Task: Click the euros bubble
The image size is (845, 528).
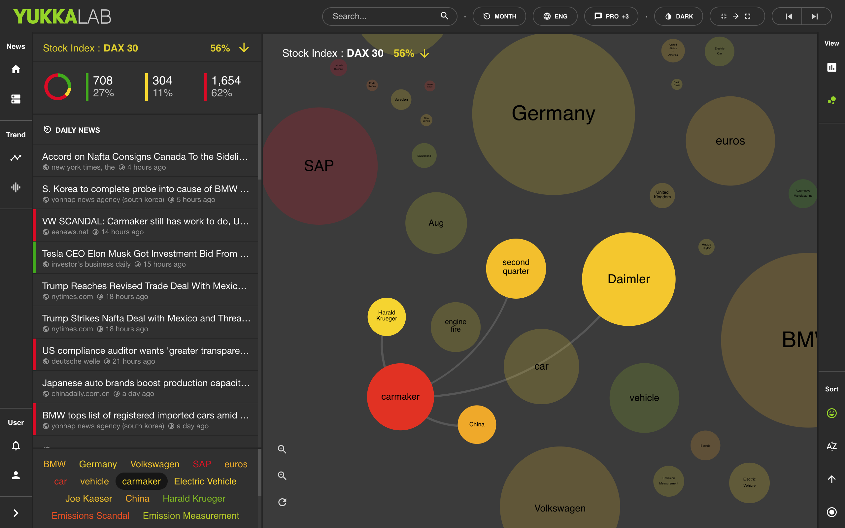Action: 730,141
